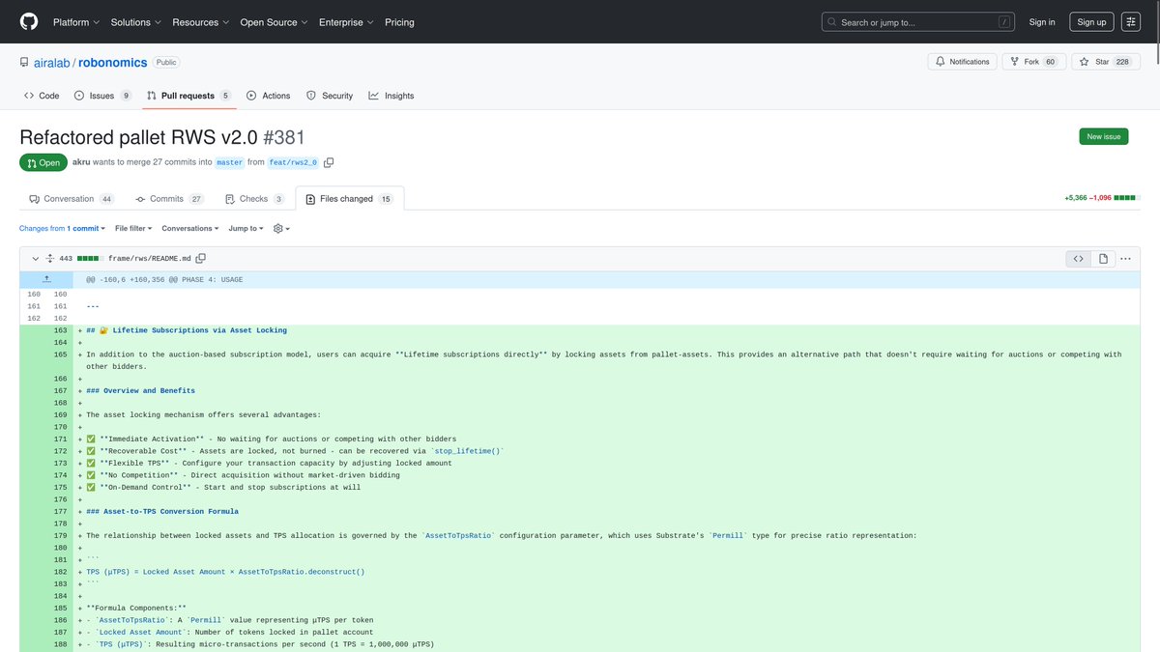Open the Changes from 1 commit dropdown
This screenshot has width=1160, height=652.
62,228
